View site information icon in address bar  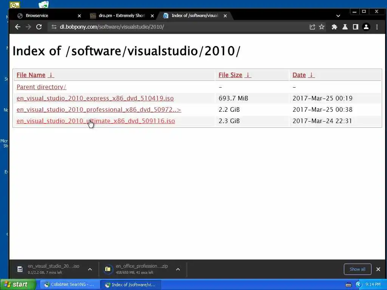pyautogui.click(x=54, y=27)
